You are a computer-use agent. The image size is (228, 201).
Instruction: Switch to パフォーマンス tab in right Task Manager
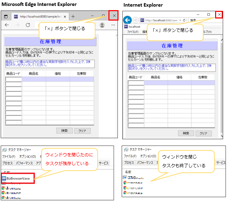tap(145, 163)
